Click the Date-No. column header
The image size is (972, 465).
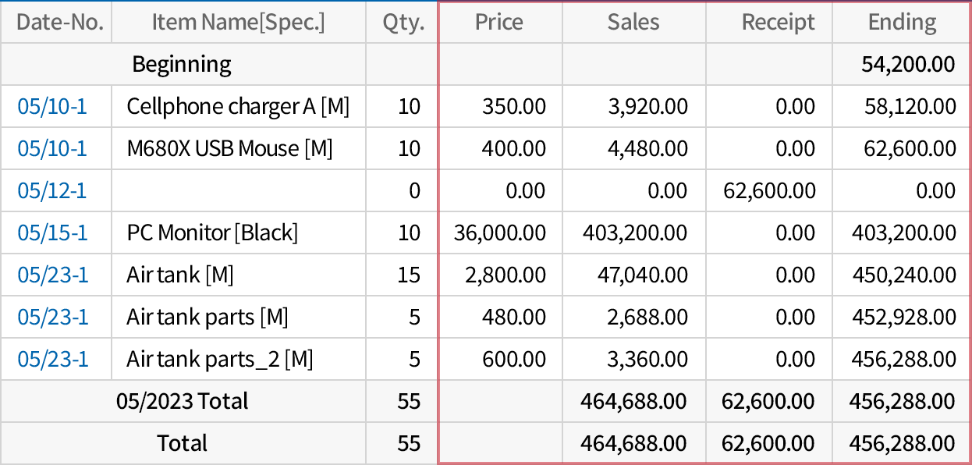click(x=59, y=23)
